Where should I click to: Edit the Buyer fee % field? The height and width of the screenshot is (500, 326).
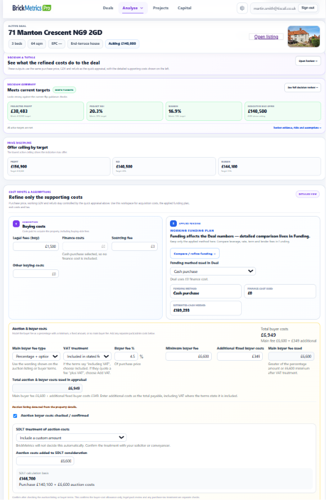pos(126,356)
